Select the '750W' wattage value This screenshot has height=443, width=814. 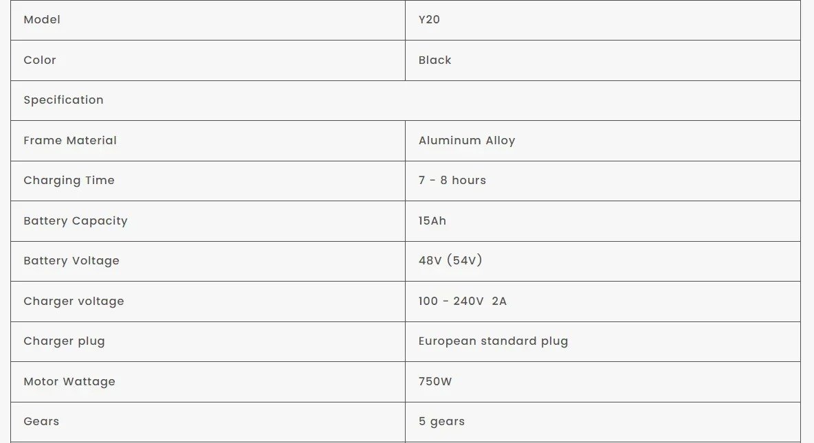point(435,382)
